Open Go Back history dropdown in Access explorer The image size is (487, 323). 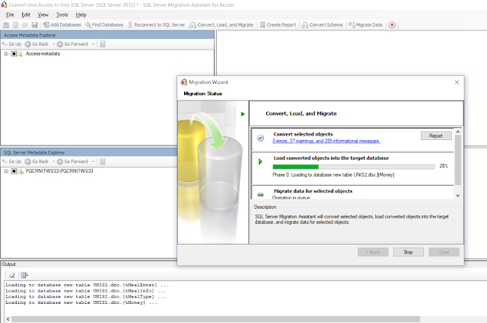(53, 44)
